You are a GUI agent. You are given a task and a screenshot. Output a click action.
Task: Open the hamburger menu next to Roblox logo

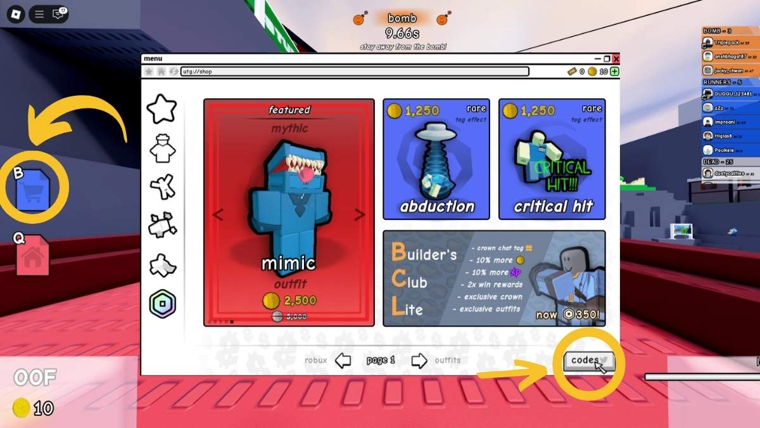pos(39,15)
